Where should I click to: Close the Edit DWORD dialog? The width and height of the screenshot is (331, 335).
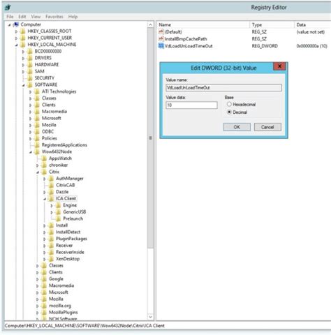280,66
